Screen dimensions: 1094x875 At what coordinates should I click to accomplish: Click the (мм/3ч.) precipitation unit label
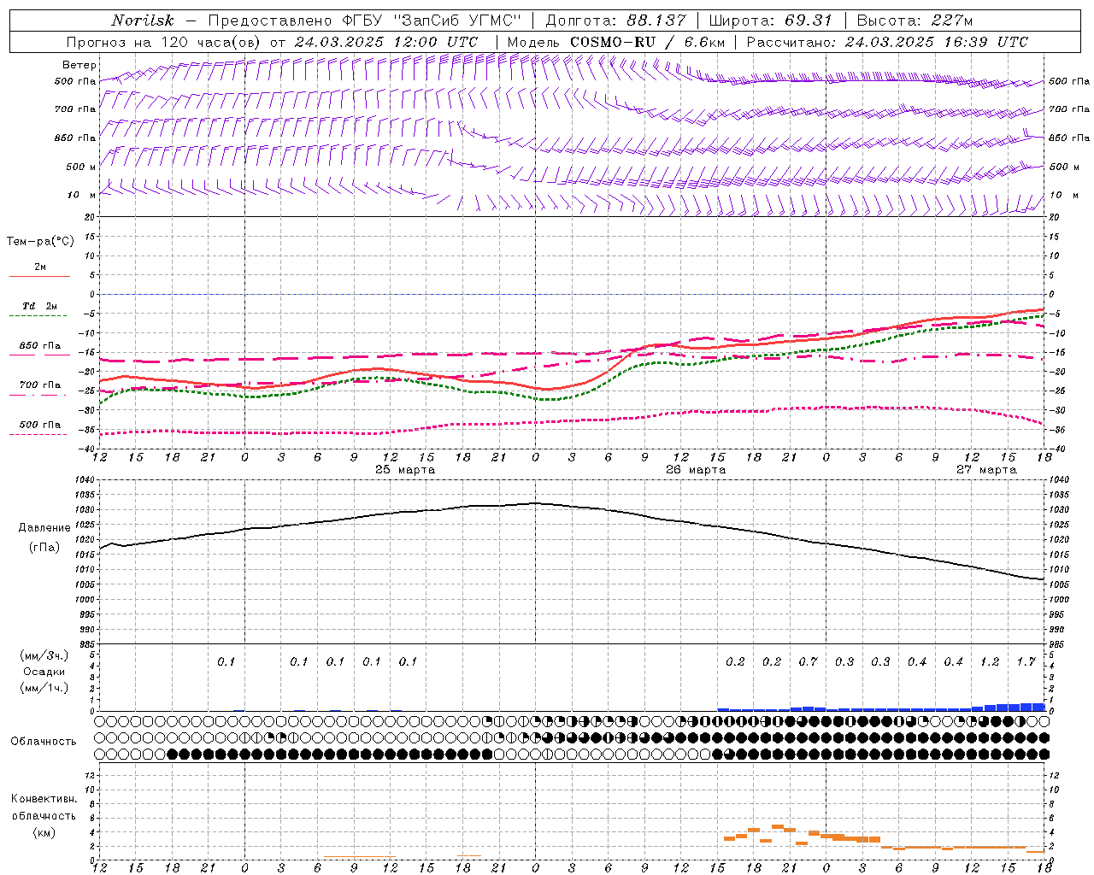(44, 655)
